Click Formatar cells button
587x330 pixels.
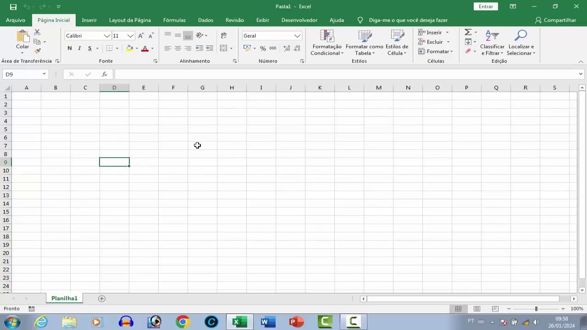coord(435,51)
